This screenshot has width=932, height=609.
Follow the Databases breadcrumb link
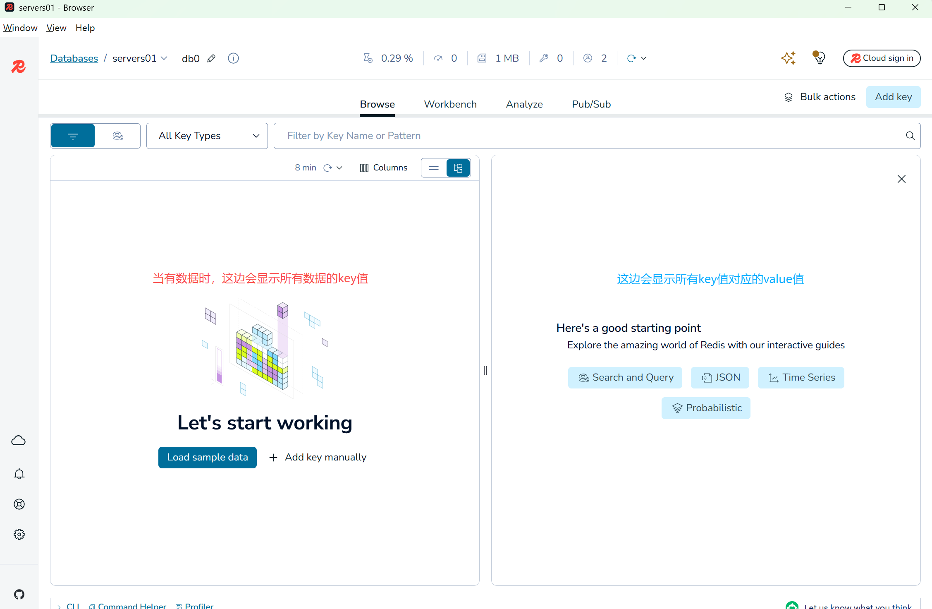tap(74, 58)
